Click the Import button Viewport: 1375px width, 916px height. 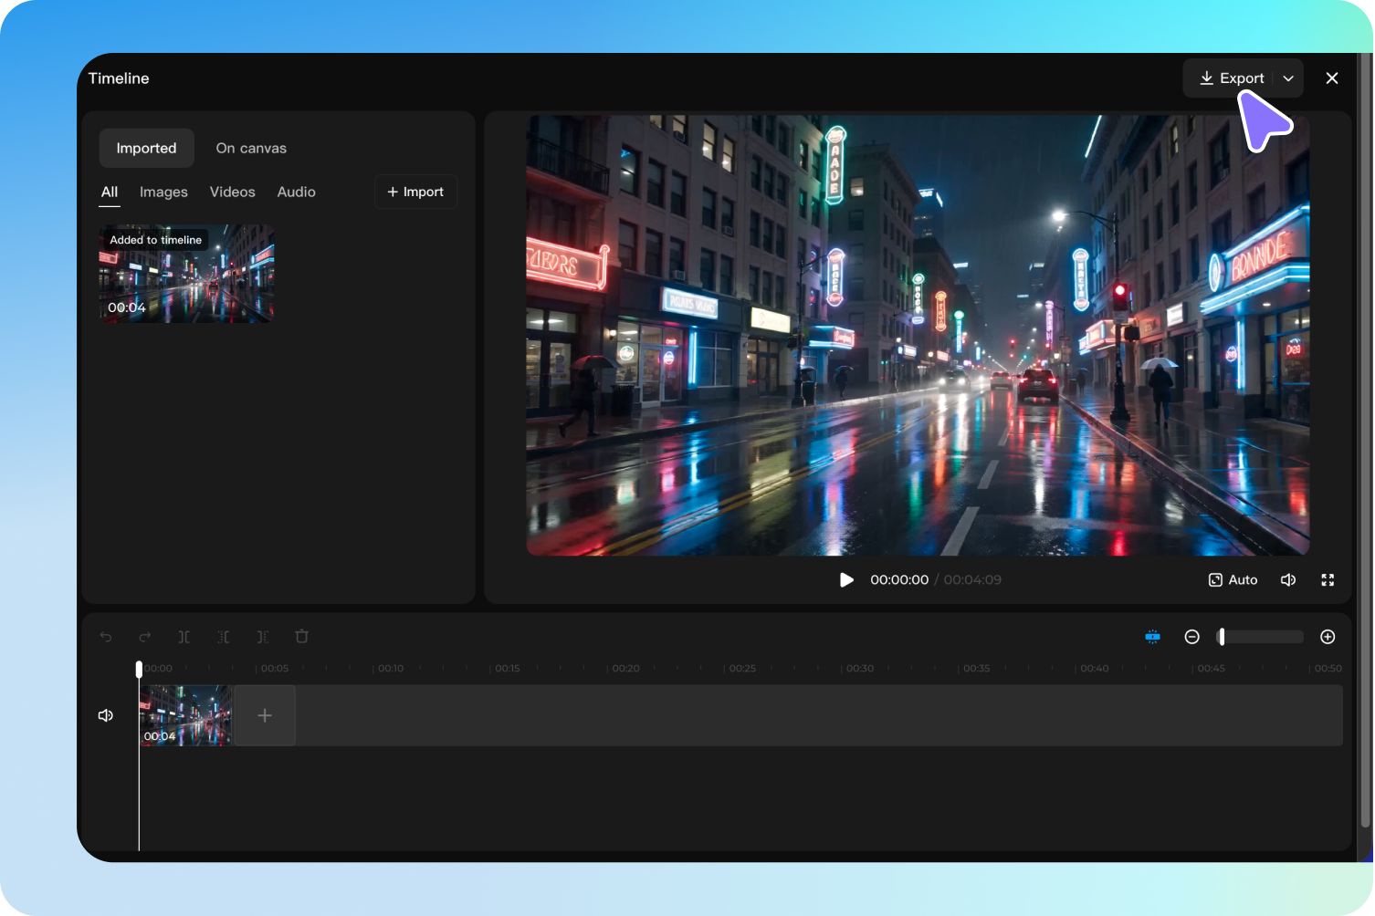(x=415, y=192)
